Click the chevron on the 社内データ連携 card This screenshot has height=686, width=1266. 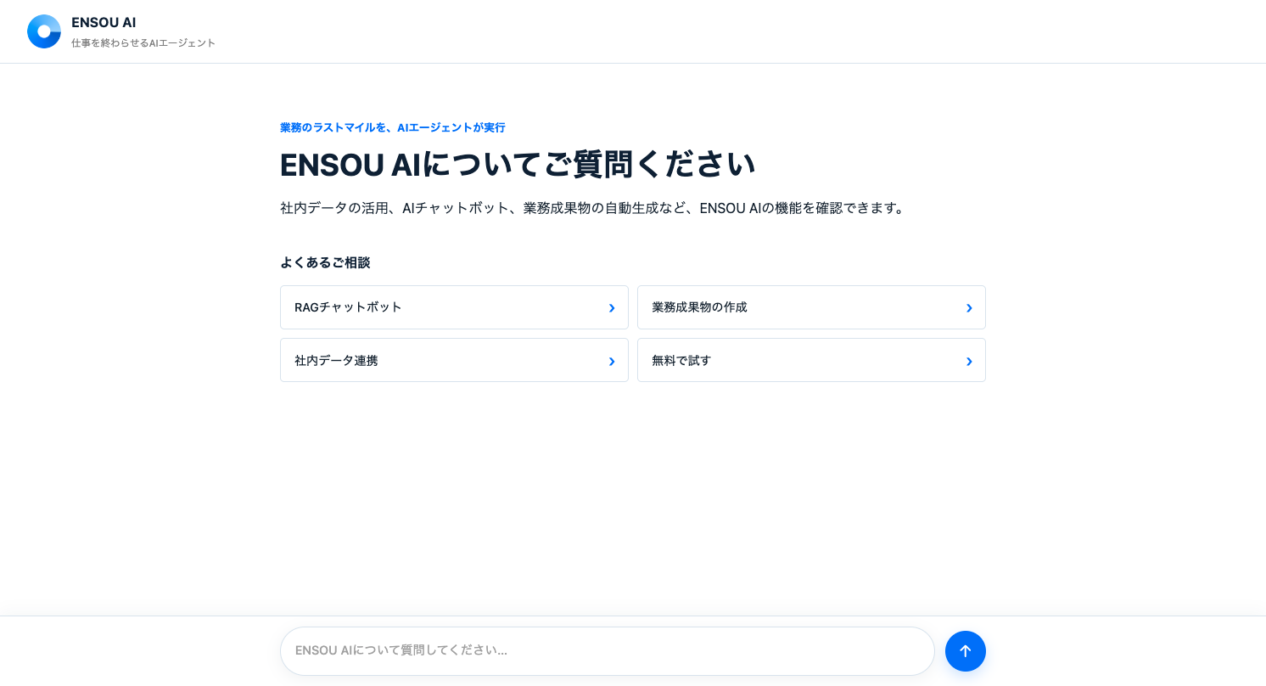click(x=612, y=362)
